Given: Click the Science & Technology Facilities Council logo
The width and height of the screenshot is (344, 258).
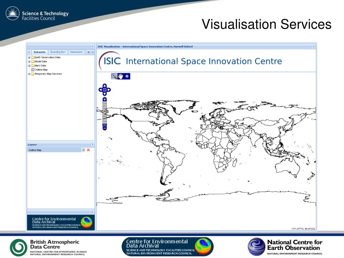Looking at the screenshot, I should tap(37, 13).
